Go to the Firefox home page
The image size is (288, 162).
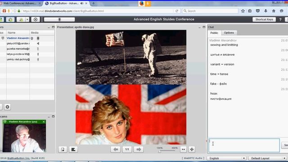tap(274, 11)
